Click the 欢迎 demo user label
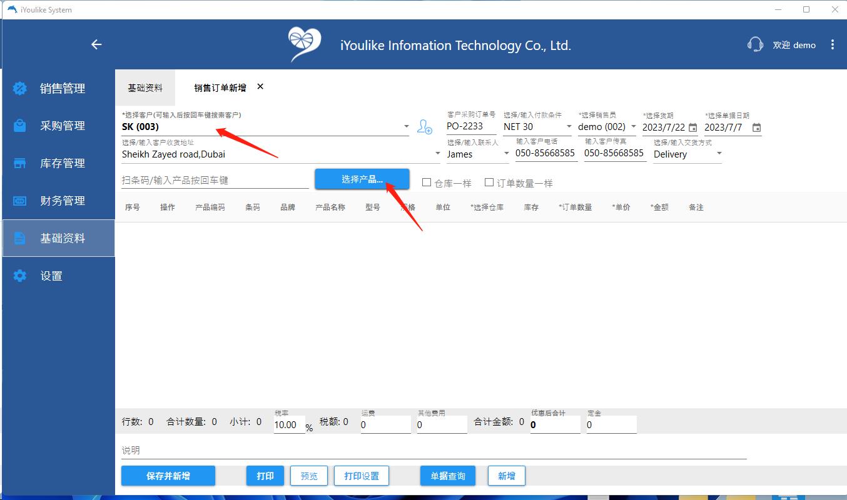 (794, 45)
